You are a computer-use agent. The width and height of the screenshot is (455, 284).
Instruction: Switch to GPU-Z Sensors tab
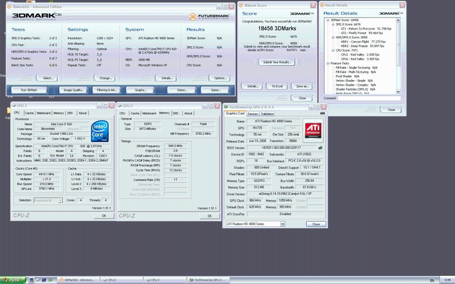tap(253, 114)
